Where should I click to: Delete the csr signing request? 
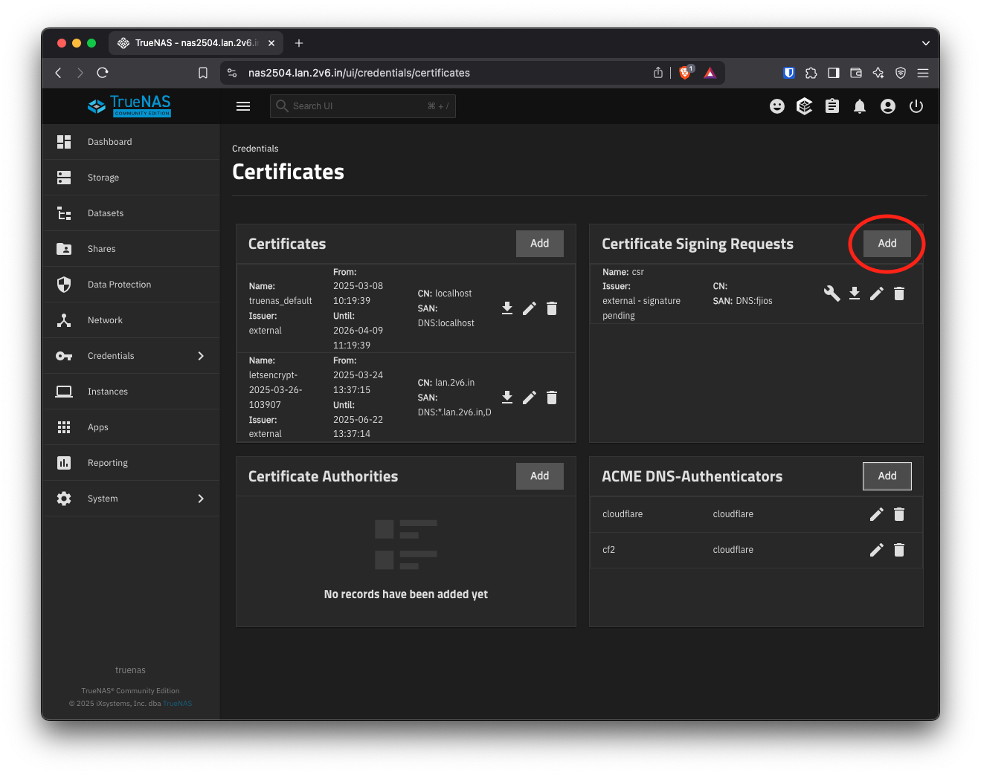pos(899,294)
